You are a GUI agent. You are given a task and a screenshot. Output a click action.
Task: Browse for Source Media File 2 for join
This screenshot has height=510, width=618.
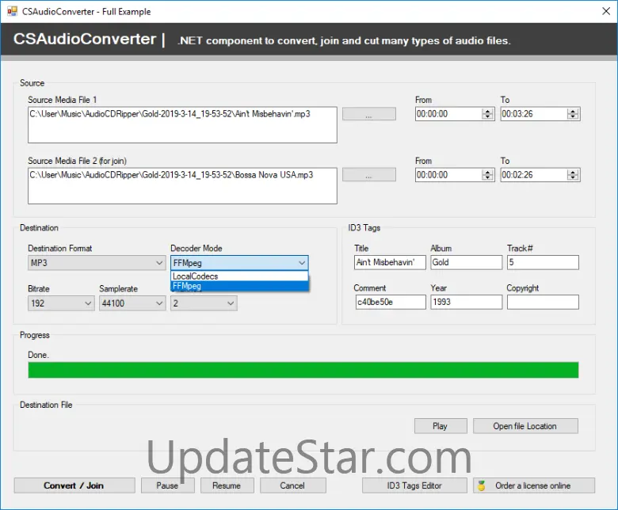coord(369,175)
